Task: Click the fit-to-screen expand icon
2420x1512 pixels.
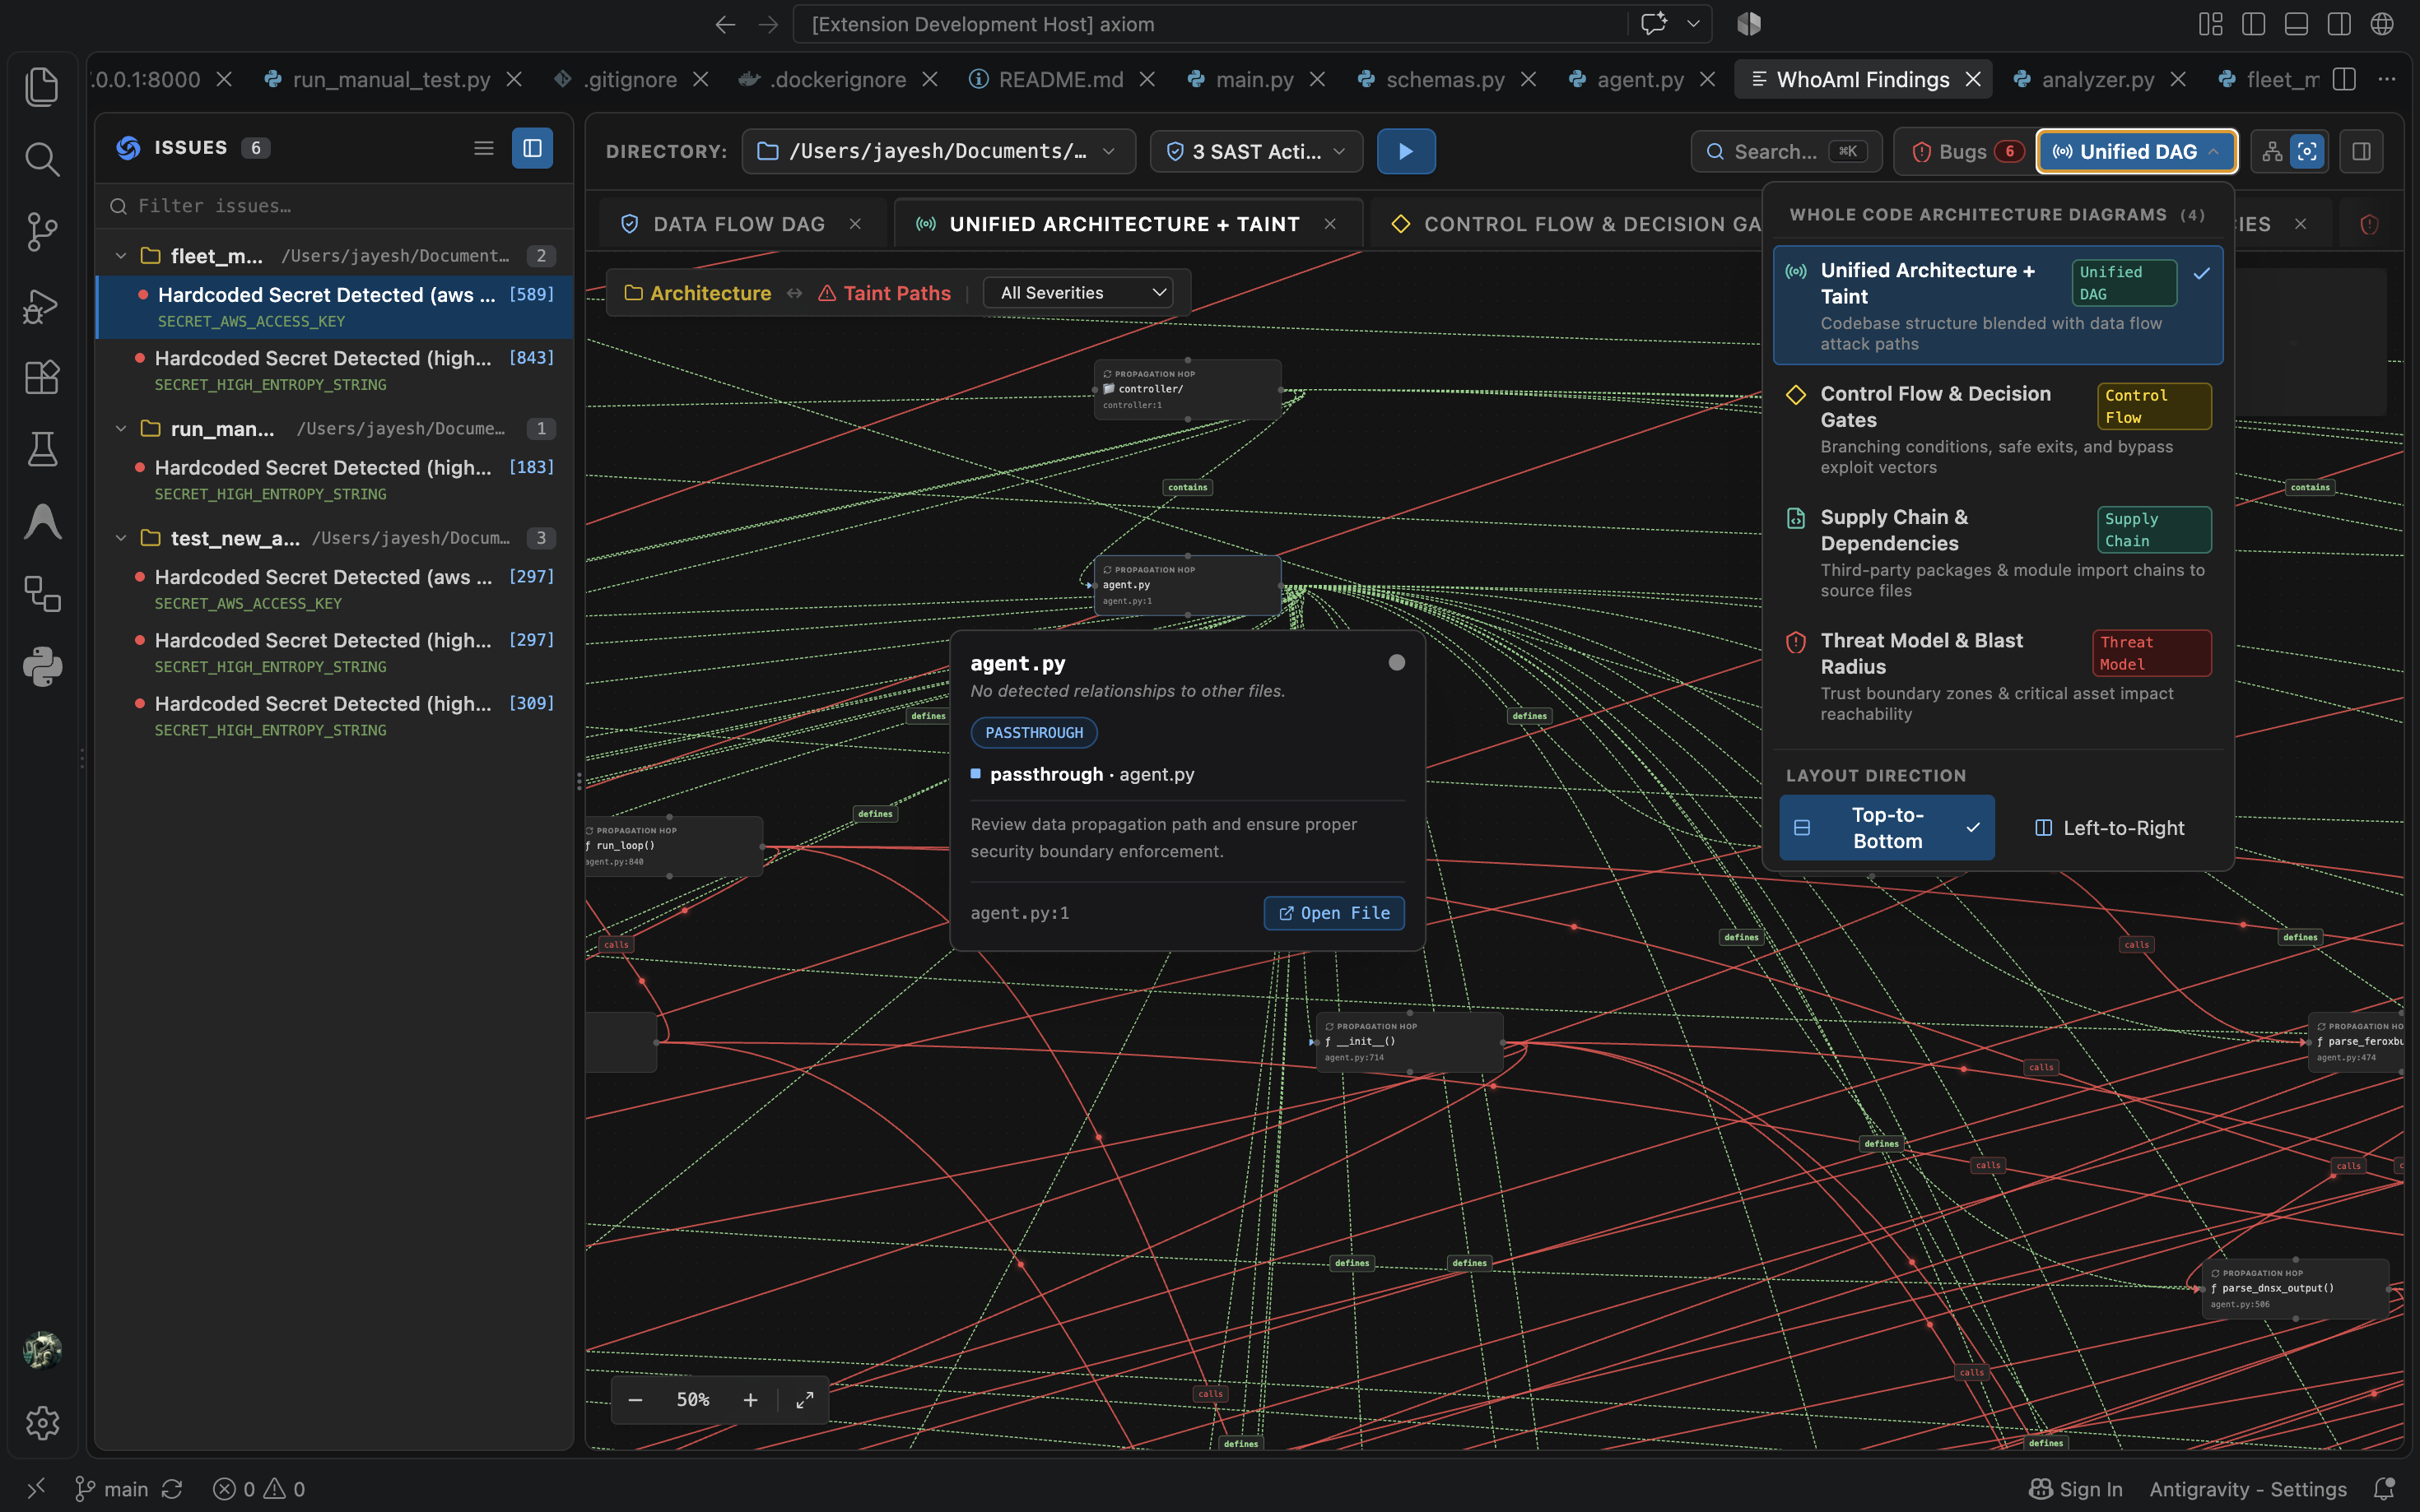Action: coord(804,1399)
